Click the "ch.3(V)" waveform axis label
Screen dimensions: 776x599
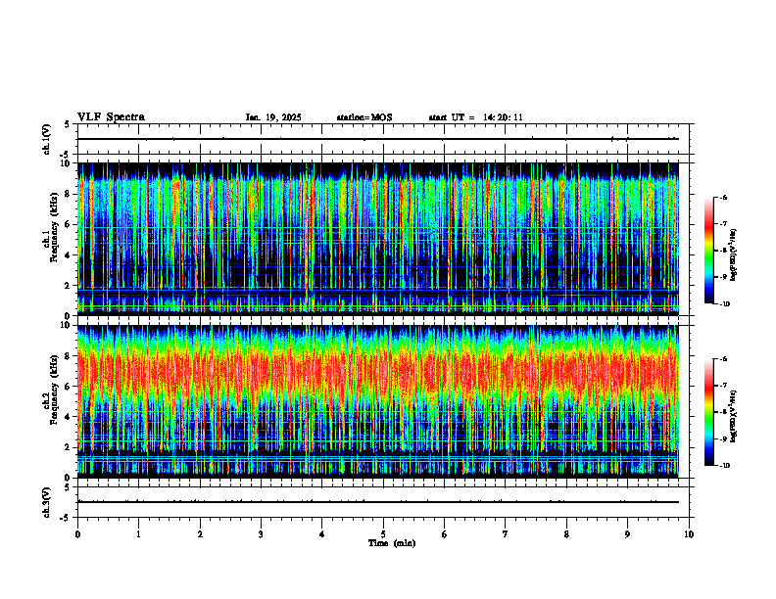(x=46, y=503)
